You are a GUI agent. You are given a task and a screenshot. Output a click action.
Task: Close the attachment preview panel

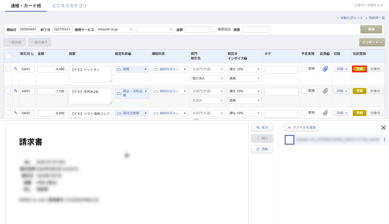pos(383,128)
